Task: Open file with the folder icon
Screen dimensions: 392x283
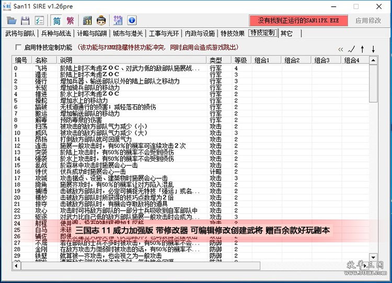Action: tap(11, 20)
